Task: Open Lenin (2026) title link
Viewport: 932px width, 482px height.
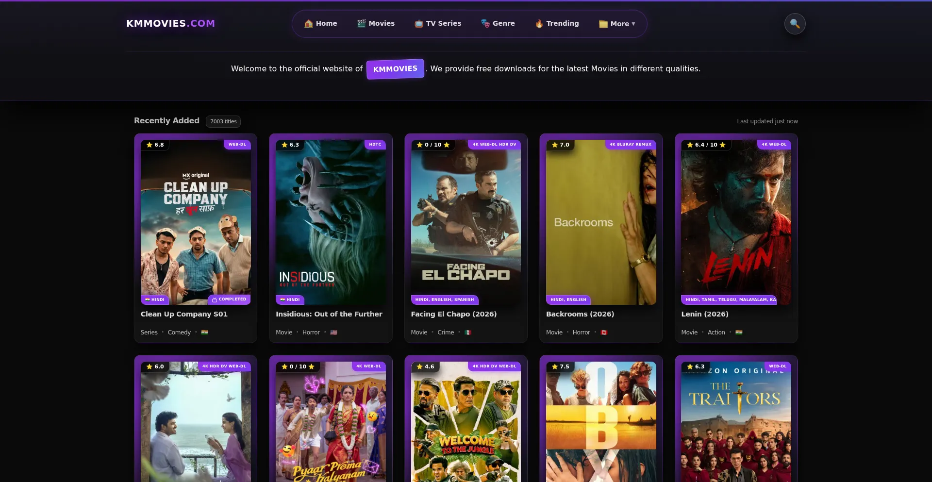Action: [705, 314]
